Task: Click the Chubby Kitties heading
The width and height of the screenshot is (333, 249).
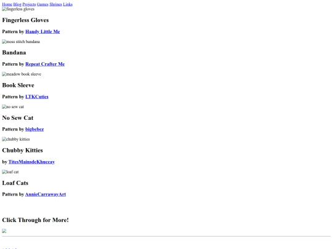Action: pos(23,151)
